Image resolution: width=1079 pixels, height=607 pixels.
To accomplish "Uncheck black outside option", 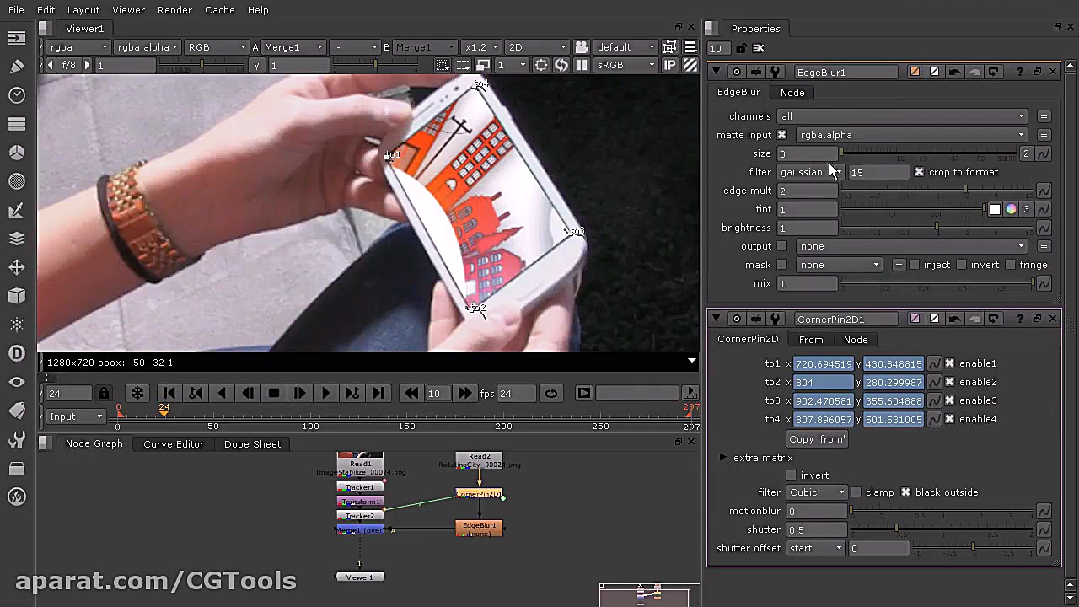I will (x=905, y=492).
